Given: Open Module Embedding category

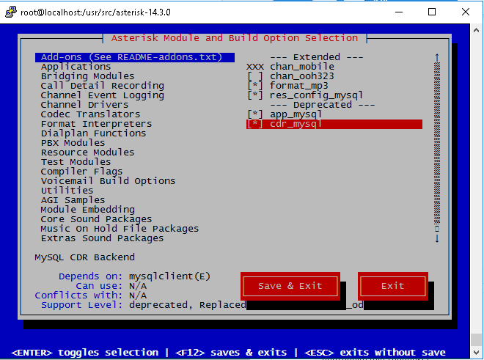Looking at the screenshot, I should [88, 210].
